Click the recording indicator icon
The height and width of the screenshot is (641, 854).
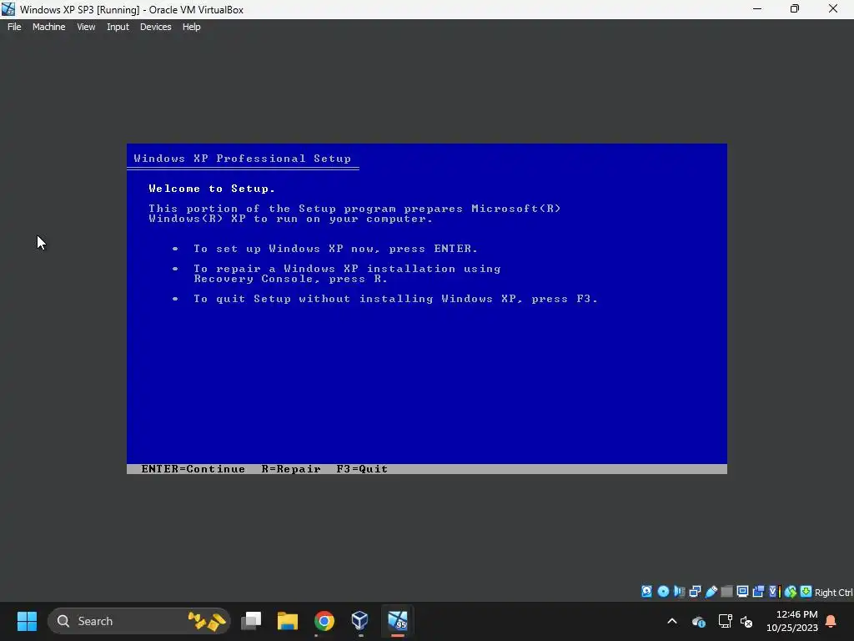[x=758, y=592]
